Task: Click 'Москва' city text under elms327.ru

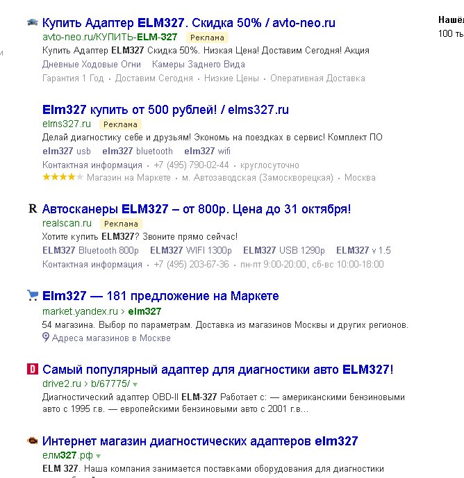Action: [360, 177]
